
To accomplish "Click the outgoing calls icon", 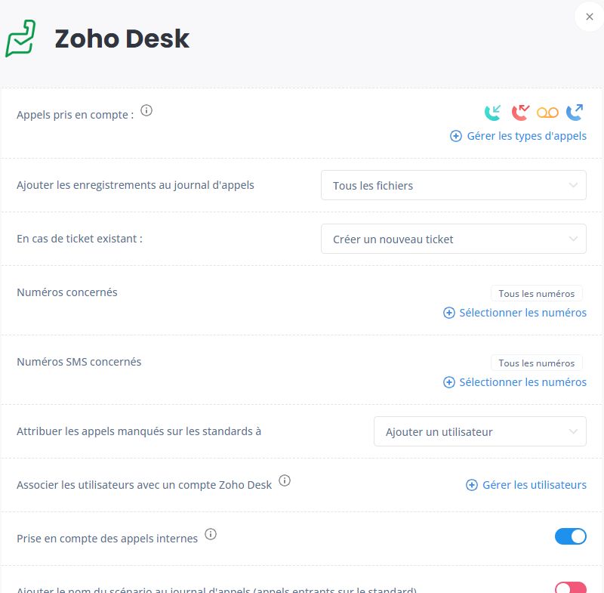I will (x=575, y=113).
